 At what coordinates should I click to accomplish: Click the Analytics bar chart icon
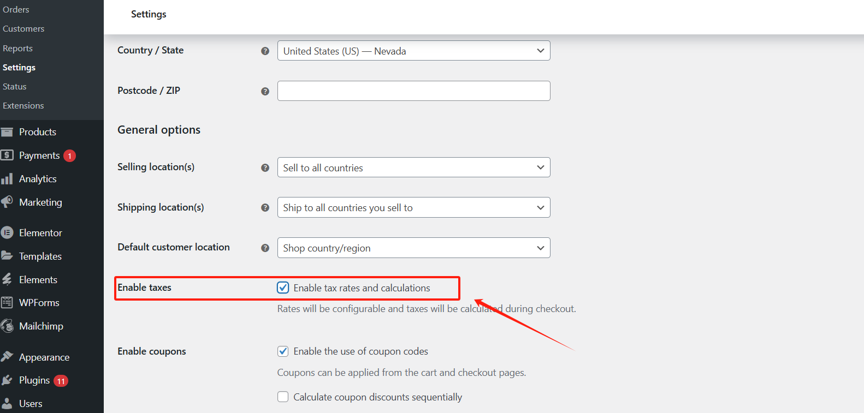[x=7, y=179]
